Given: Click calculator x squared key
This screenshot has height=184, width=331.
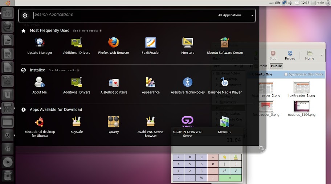Looking at the screenshot, I should click(224, 171).
